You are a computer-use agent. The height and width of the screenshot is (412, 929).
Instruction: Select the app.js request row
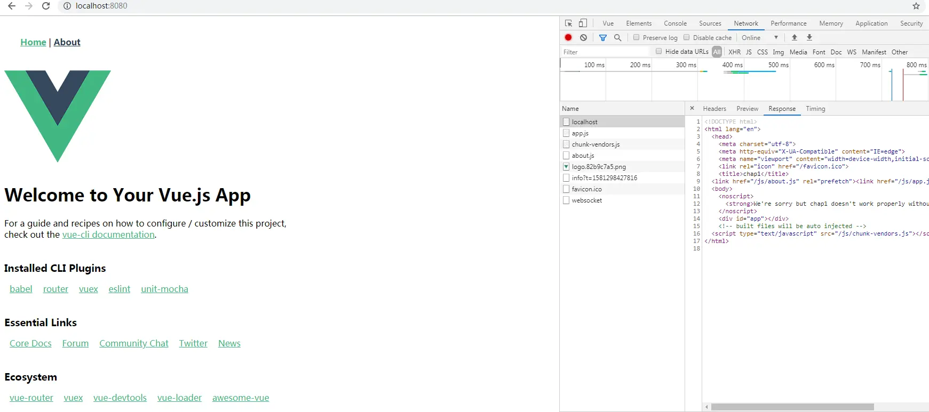[622, 133]
